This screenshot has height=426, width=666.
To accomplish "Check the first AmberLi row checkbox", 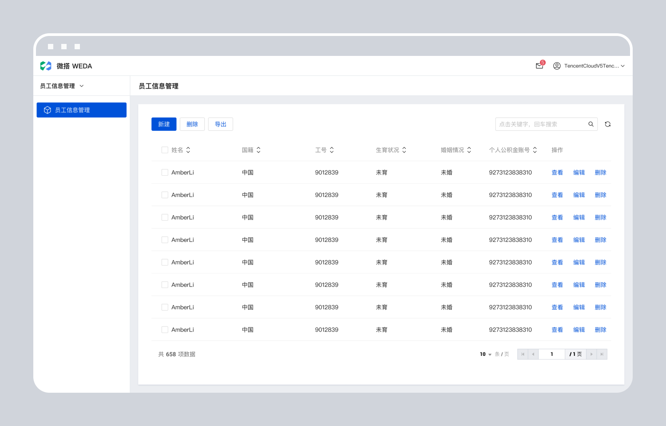I will click(x=165, y=173).
